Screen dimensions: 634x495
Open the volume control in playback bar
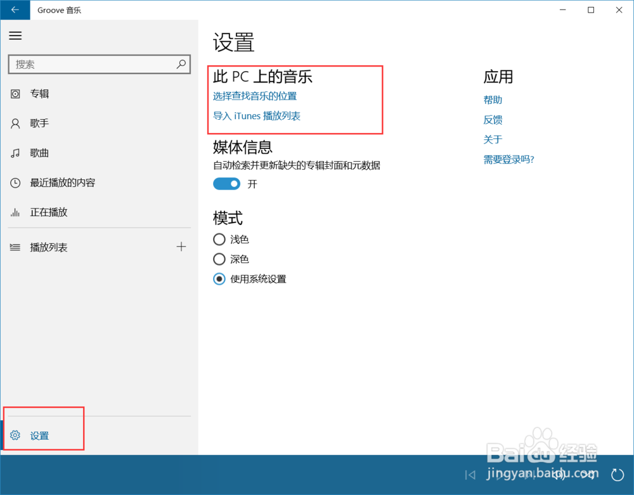[559, 475]
